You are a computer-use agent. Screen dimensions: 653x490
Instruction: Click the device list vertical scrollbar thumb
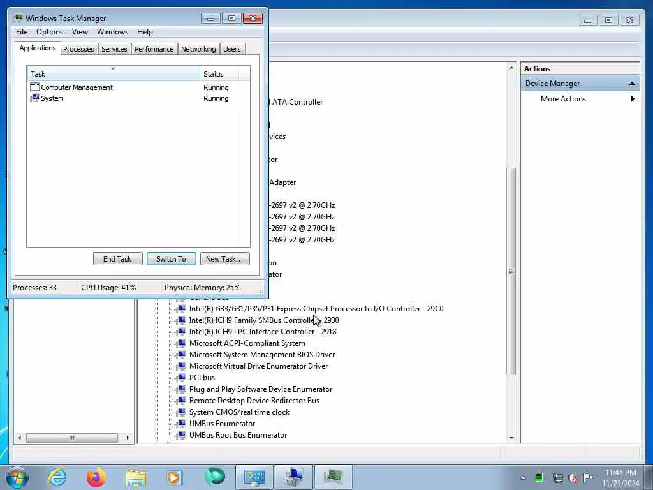(511, 271)
